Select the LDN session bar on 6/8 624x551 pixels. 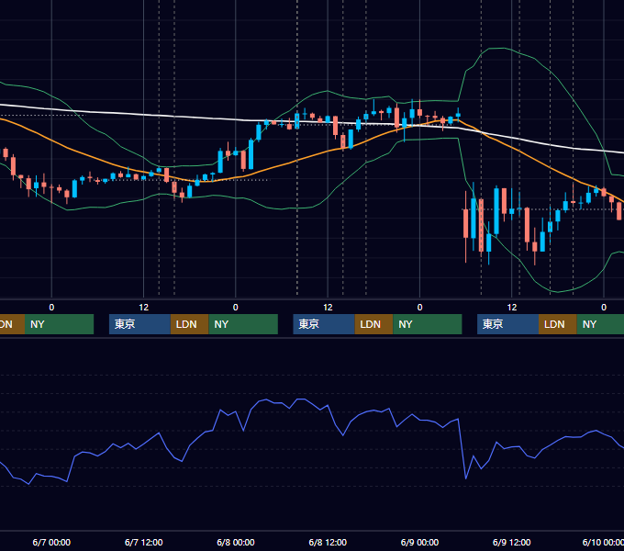[374, 324]
